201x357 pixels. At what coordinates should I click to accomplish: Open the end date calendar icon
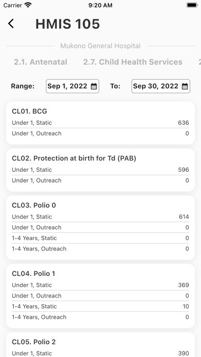[x=185, y=86]
